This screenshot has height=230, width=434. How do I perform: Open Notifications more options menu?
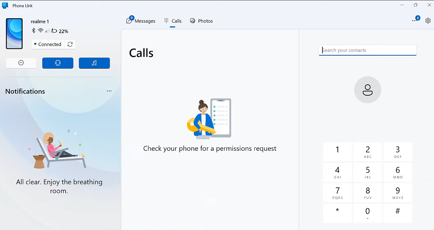109,91
